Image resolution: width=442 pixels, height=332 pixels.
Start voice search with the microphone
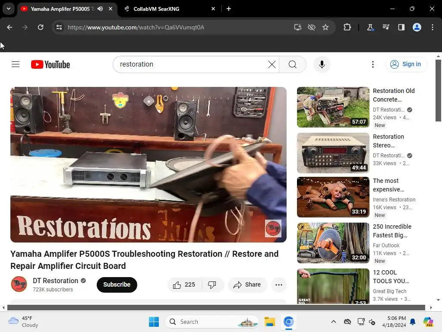[322, 64]
